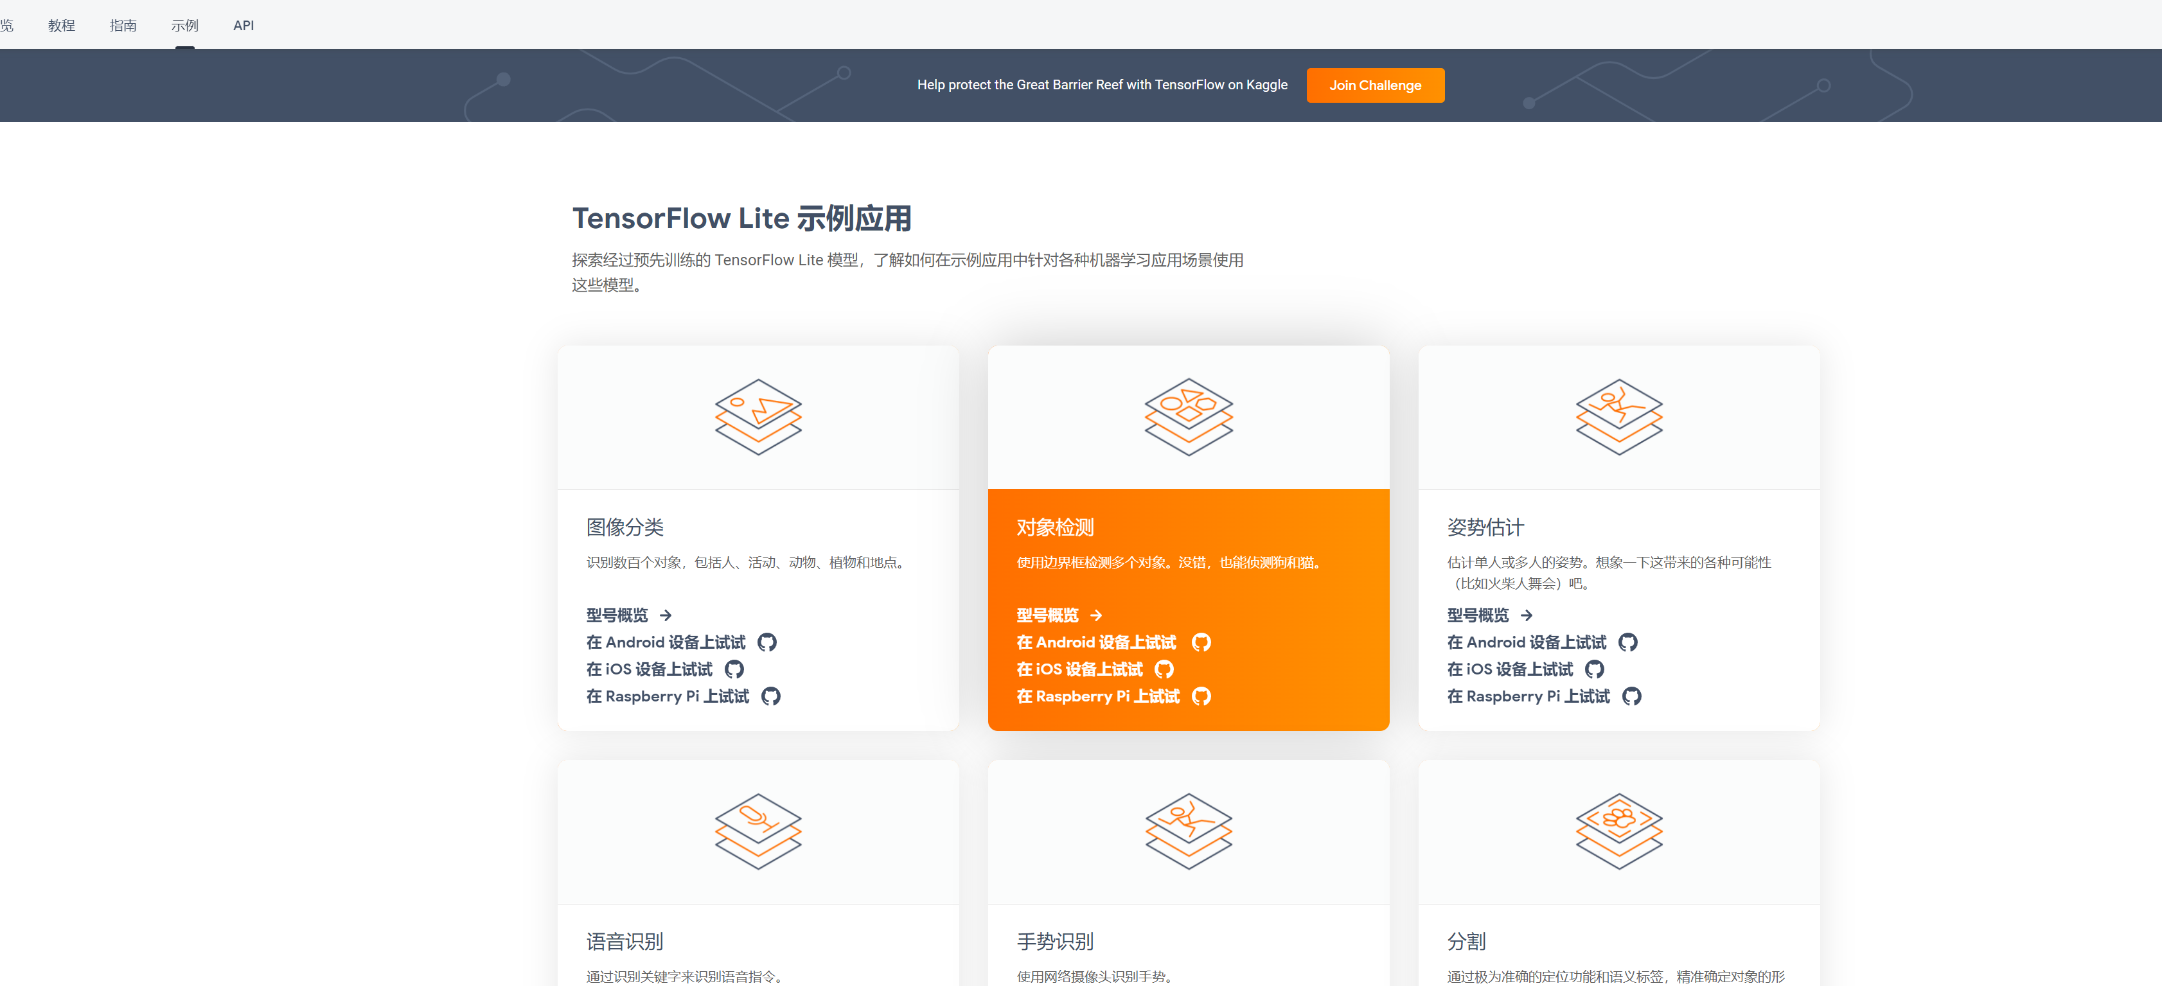The width and height of the screenshot is (2162, 986).
Task: Open 在 Android 设备上试试 under 对象检测
Action: pyautogui.click(x=1096, y=642)
